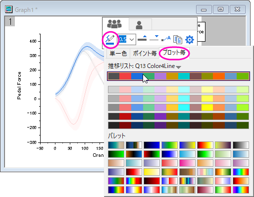This screenshot has height=197, width=254.
Task: Increase line width using thicker line icon
Action: (x=142, y=38)
